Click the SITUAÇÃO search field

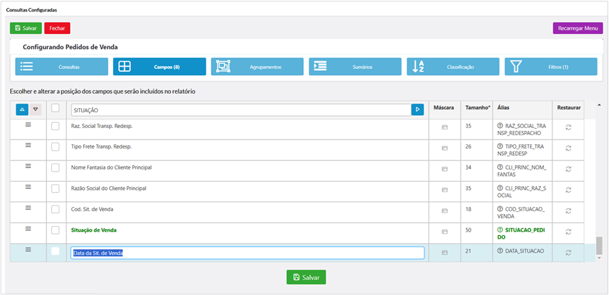[x=238, y=109]
